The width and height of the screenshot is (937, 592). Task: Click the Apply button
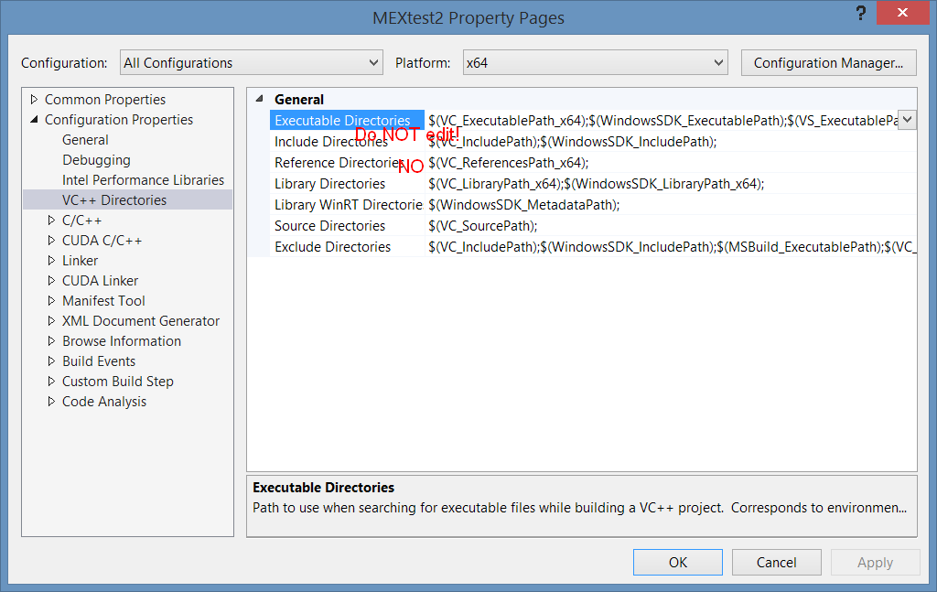coord(875,562)
